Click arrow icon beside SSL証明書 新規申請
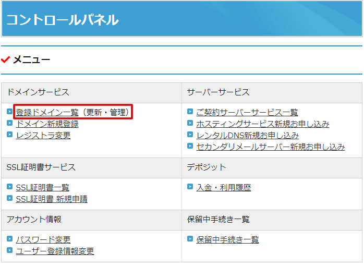This screenshot has width=364, height=266. (9, 198)
